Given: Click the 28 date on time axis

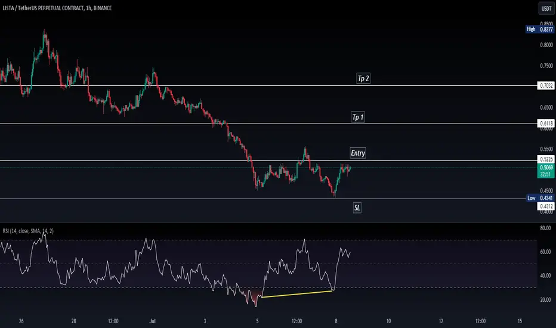Looking at the screenshot, I should (74, 321).
